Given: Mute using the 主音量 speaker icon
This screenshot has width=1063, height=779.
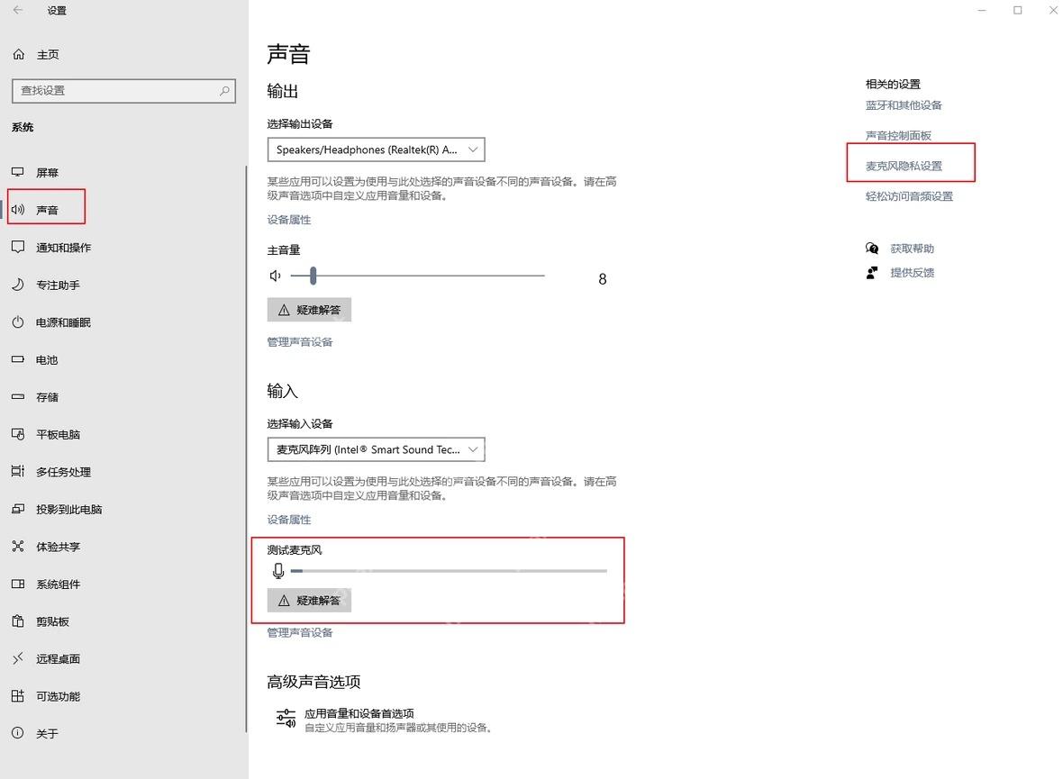Looking at the screenshot, I should coord(276,276).
